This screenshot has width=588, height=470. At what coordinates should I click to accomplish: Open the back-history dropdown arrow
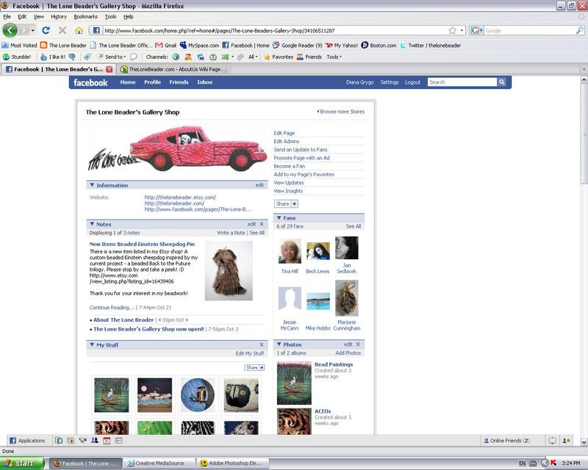[x=33, y=30]
